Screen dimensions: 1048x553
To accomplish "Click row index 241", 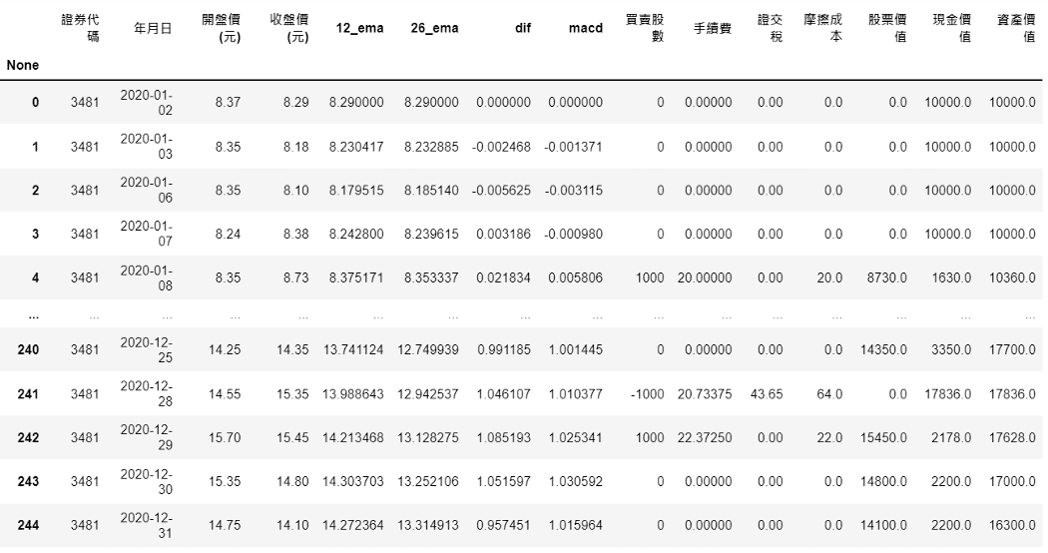I will click(x=29, y=394).
